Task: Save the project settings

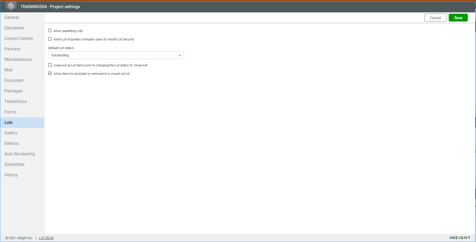Action: coord(458,18)
